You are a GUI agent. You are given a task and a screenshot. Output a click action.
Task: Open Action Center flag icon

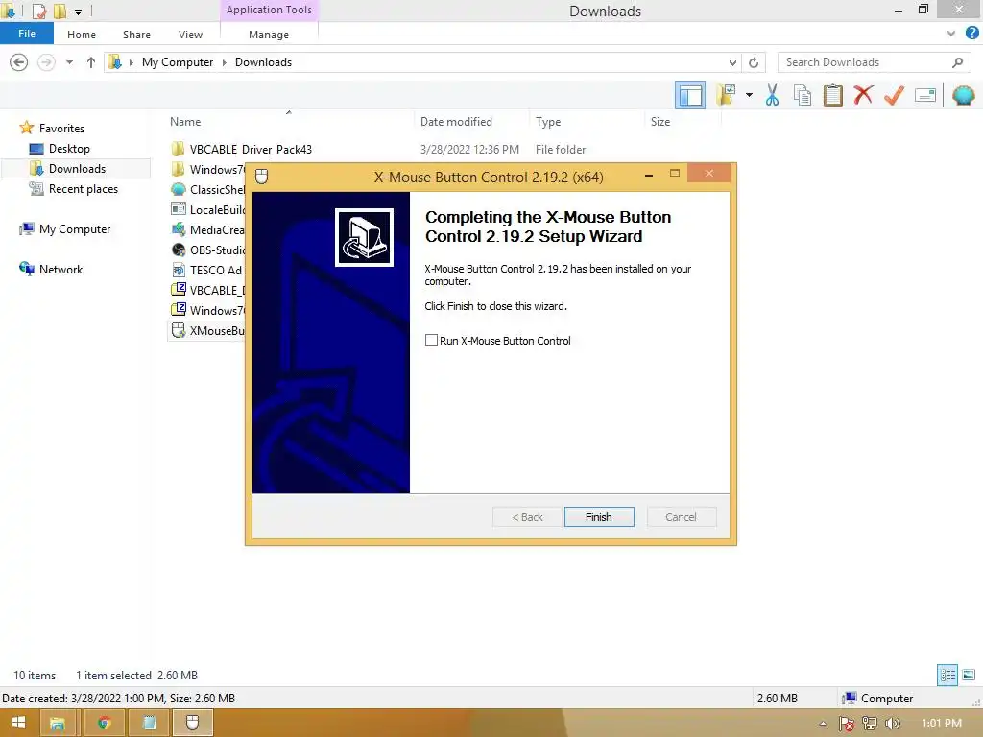click(x=847, y=724)
